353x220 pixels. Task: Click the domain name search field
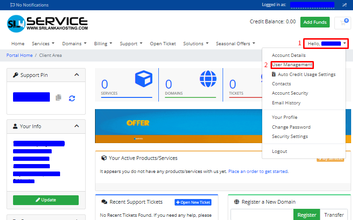[261, 215]
